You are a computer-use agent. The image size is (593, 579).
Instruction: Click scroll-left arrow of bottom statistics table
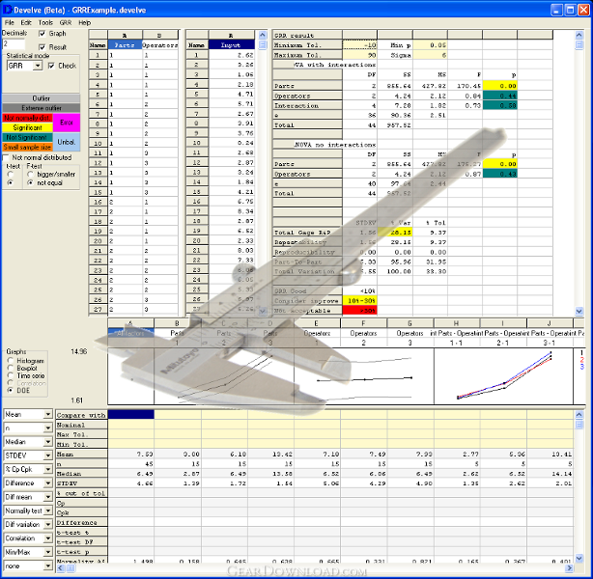[x=61, y=568]
